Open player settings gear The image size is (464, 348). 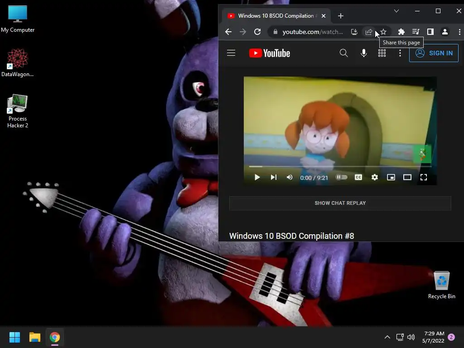375,177
